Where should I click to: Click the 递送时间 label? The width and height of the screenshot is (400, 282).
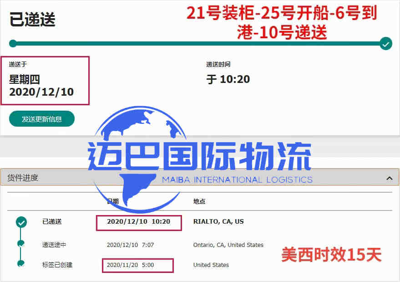[x=218, y=64]
